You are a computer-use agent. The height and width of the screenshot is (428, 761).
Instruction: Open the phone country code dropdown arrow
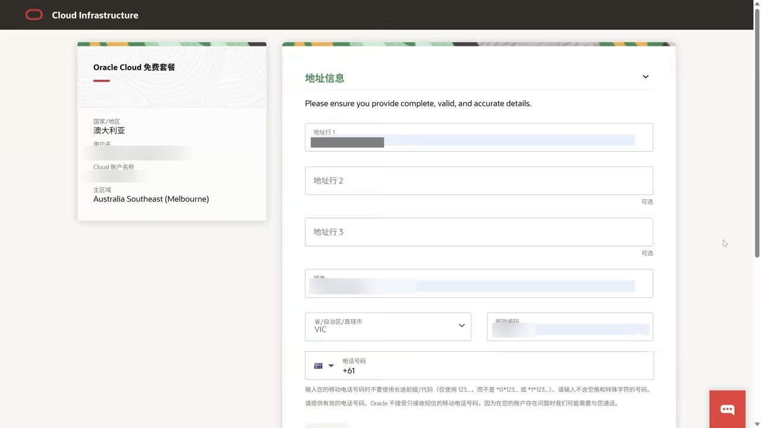click(331, 366)
